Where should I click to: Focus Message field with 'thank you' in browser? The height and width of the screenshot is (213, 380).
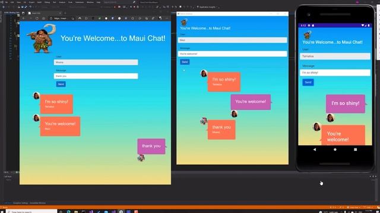(96, 76)
